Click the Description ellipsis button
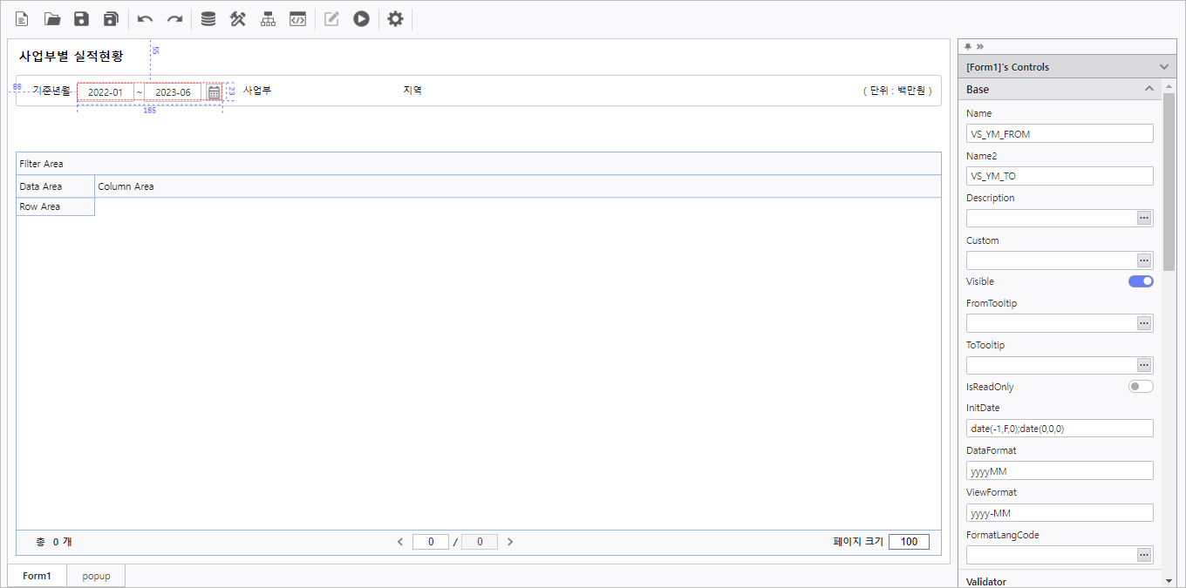The height and width of the screenshot is (588, 1186). 1144,218
